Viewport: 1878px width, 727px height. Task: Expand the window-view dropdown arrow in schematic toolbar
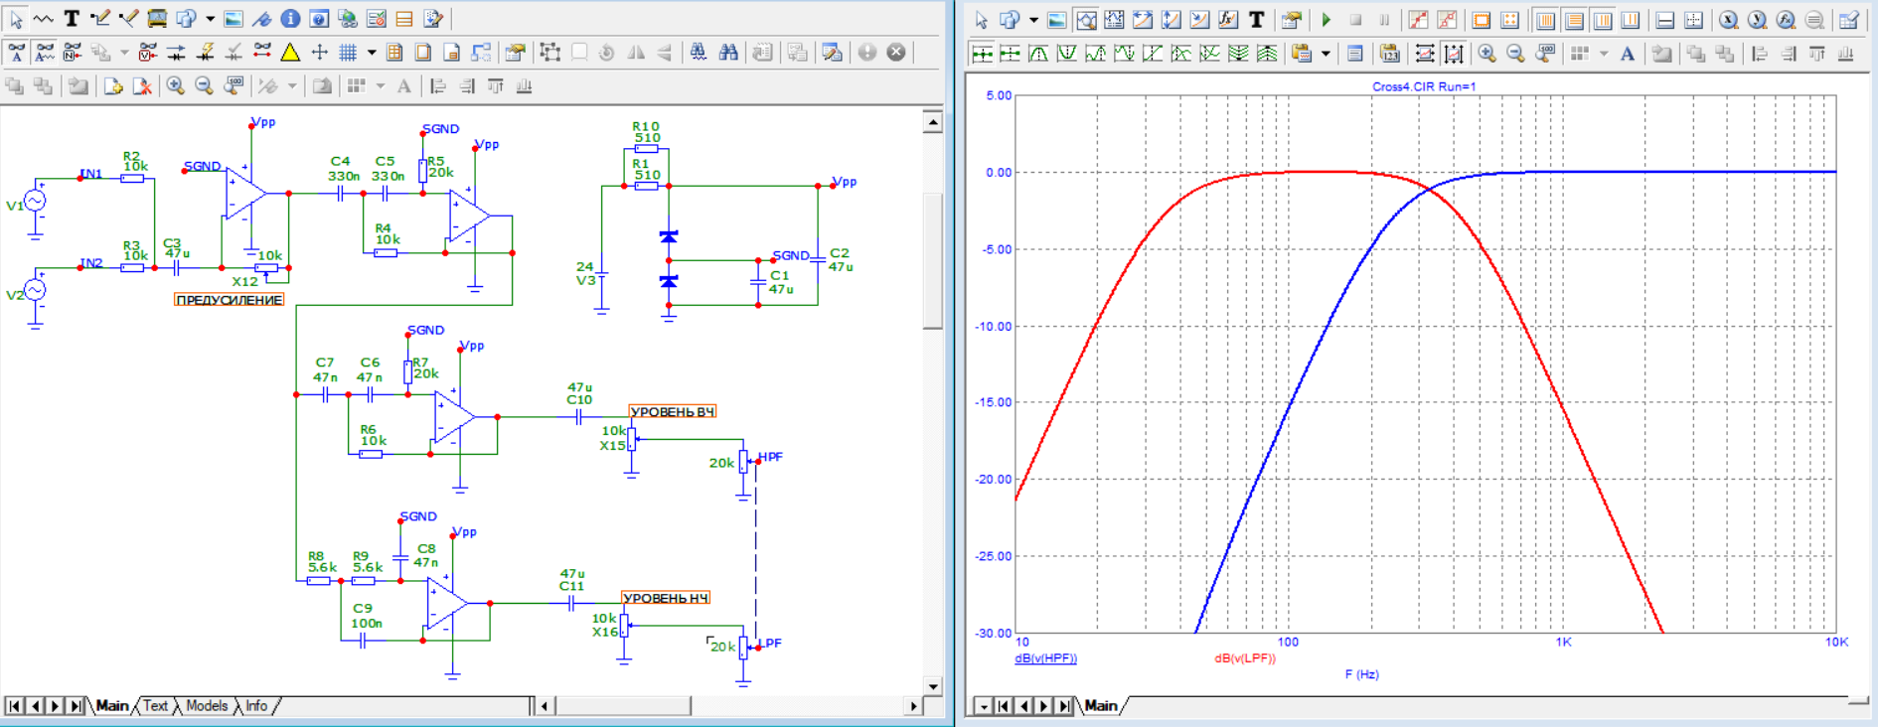point(210,19)
